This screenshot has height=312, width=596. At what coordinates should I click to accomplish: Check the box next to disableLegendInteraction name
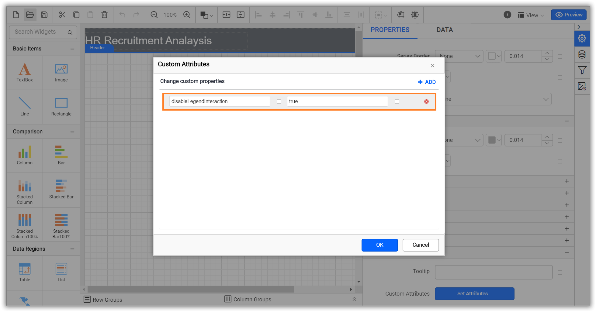tap(279, 101)
